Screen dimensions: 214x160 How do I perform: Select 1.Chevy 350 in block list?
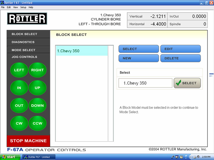point(81,51)
